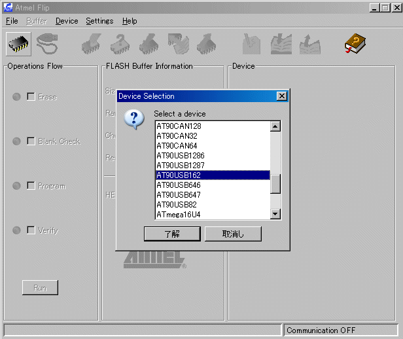Click the Run button
The height and width of the screenshot is (339, 403).
tap(40, 287)
